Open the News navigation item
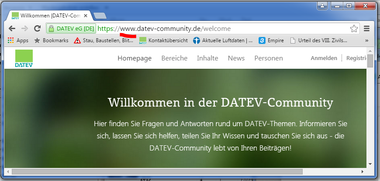Image resolution: width=380 pixels, height=181 pixels. click(236, 58)
